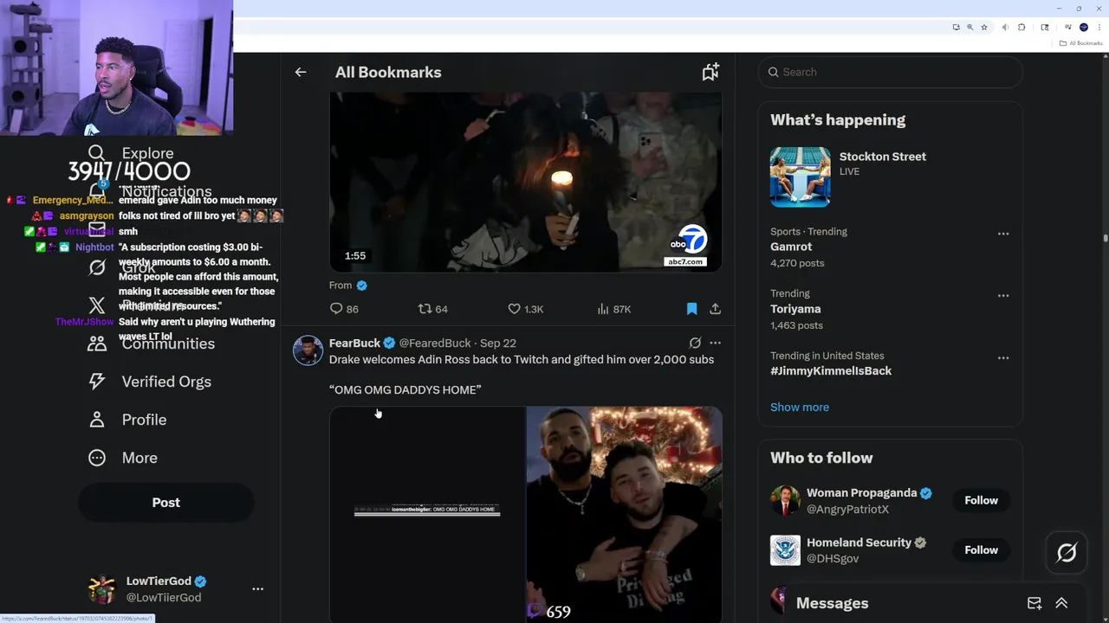Open the Messages drawer title
This screenshot has width=1109, height=623.
[x=832, y=603]
